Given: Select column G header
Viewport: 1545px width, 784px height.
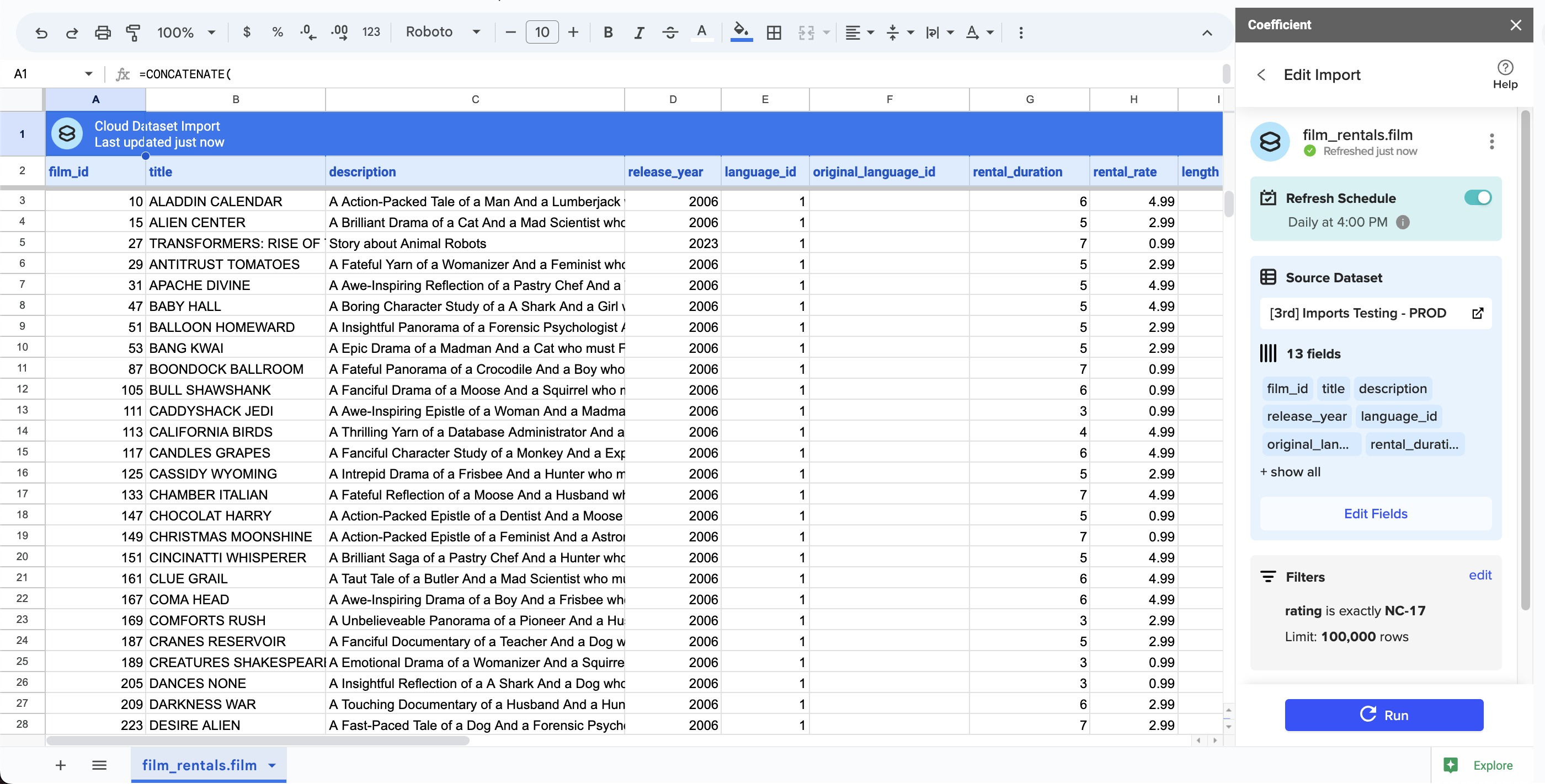Looking at the screenshot, I should click(x=1029, y=99).
